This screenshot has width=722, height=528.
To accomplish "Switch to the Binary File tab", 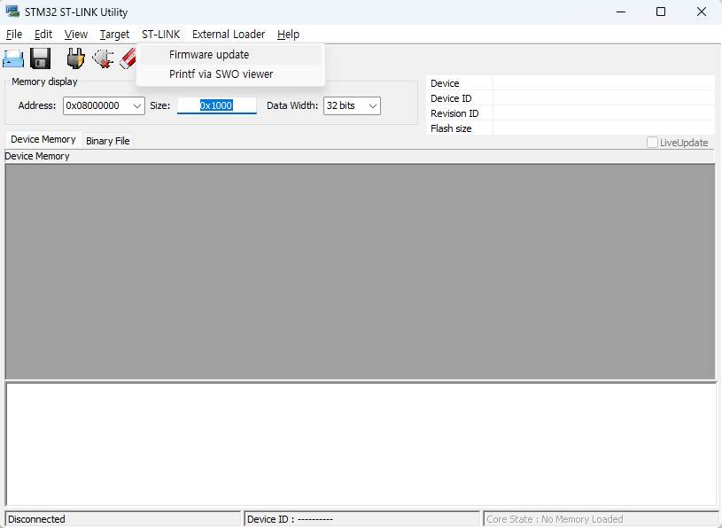I will [x=108, y=141].
